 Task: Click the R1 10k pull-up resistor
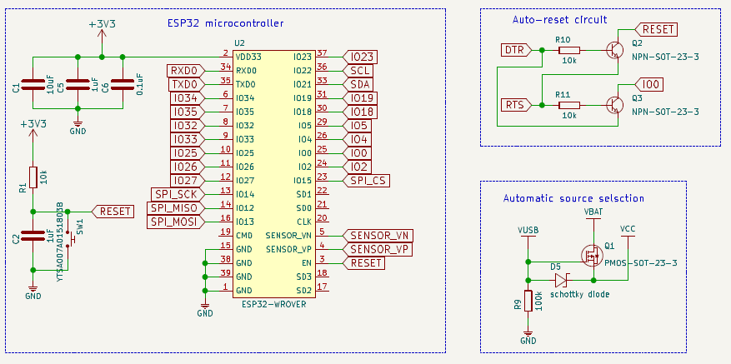click(x=33, y=177)
